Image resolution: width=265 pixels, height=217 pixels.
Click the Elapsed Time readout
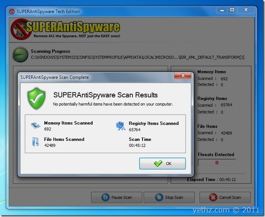[x=212, y=180]
